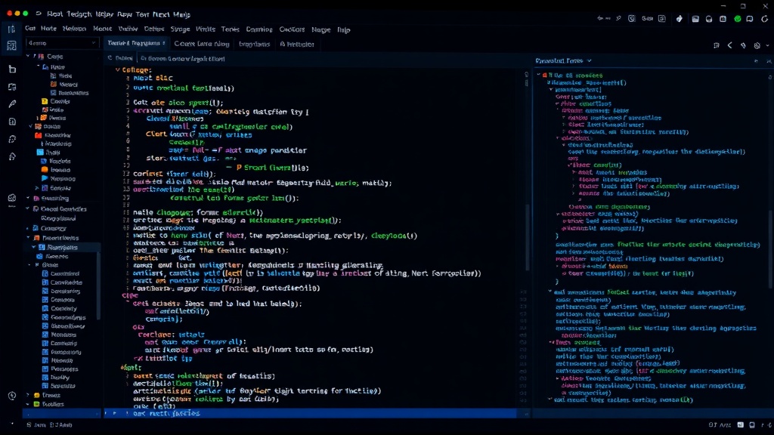
Task: Click the split columns icon beside the left chevron
Action: [x=717, y=45]
